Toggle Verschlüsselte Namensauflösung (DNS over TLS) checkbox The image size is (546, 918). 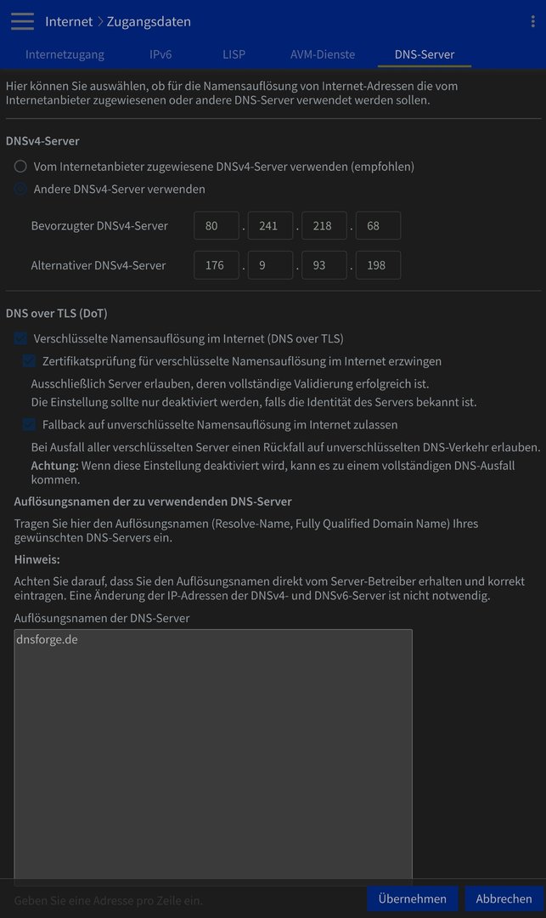(x=20, y=338)
